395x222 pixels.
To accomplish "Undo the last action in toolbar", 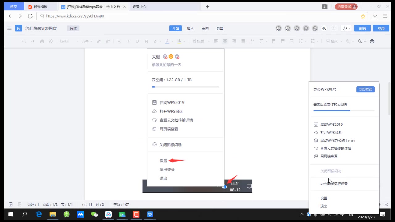I will (x=24, y=41).
